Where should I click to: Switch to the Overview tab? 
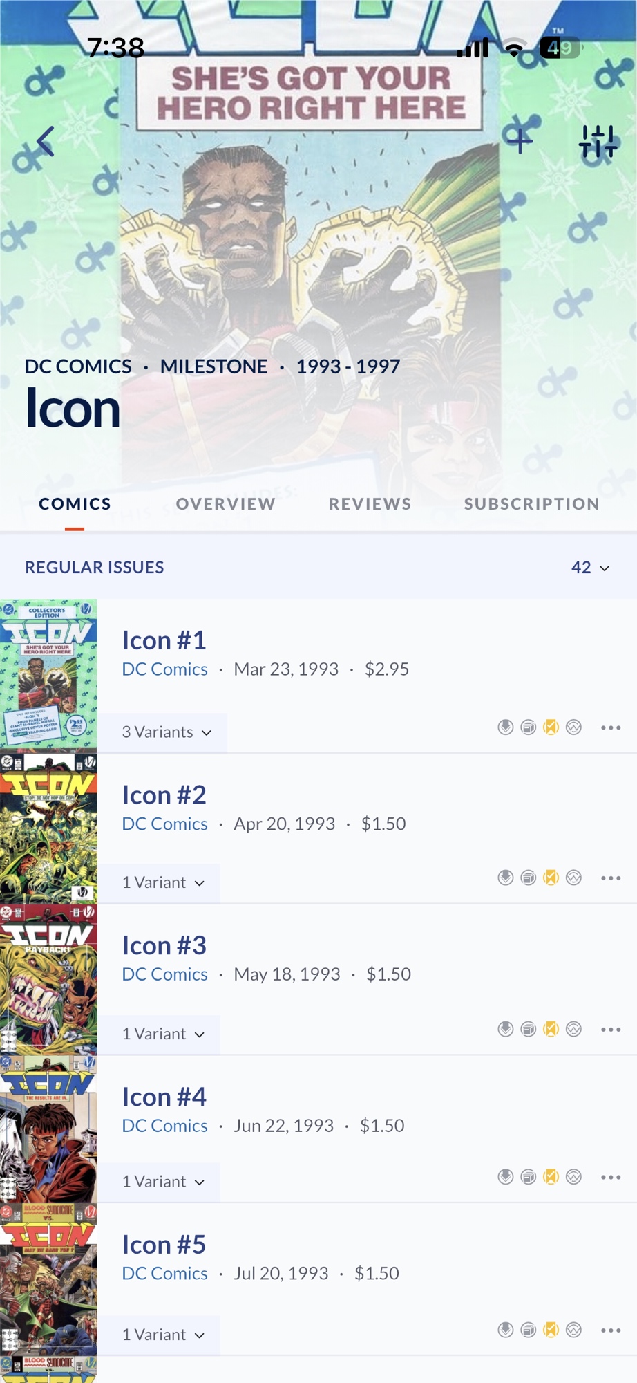coord(225,504)
